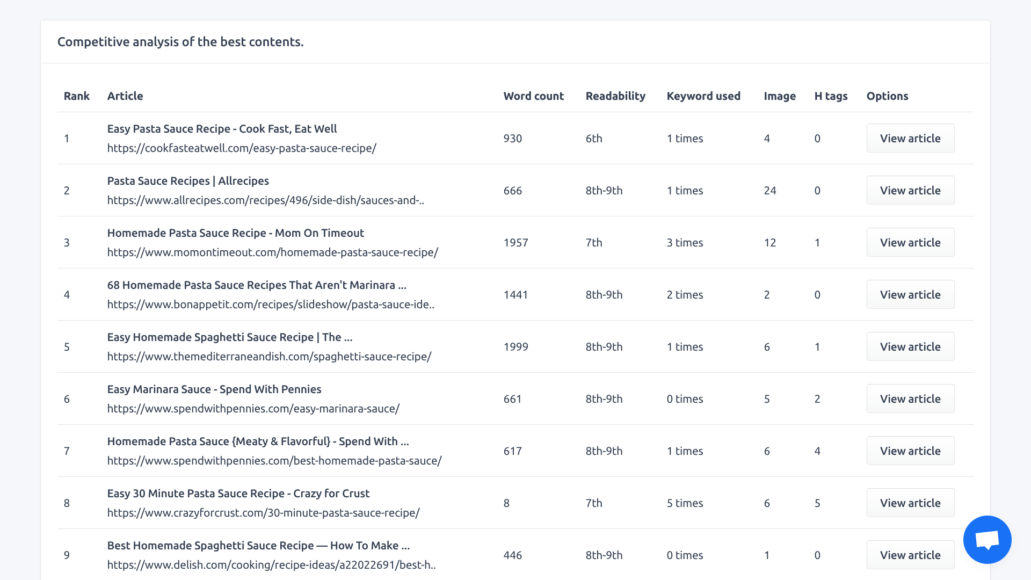This screenshot has height=580, width=1031.
Task: Open the momontimeout.com URL link
Action: (273, 252)
